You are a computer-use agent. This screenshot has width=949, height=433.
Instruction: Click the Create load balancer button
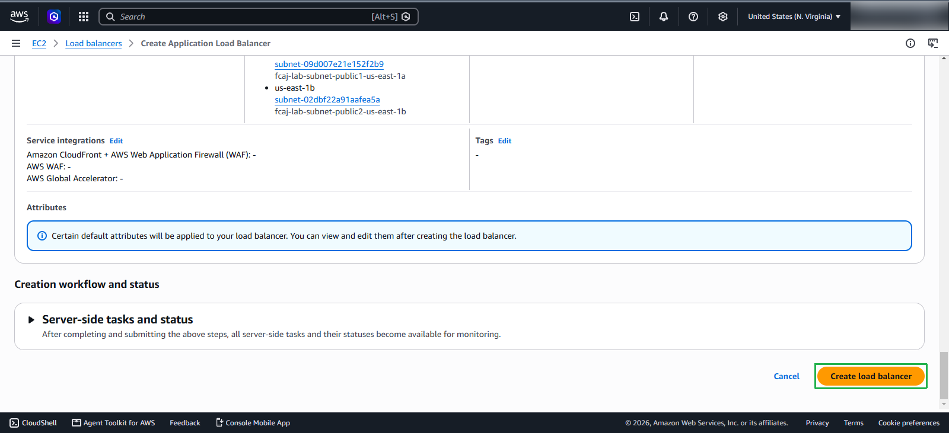[871, 376]
